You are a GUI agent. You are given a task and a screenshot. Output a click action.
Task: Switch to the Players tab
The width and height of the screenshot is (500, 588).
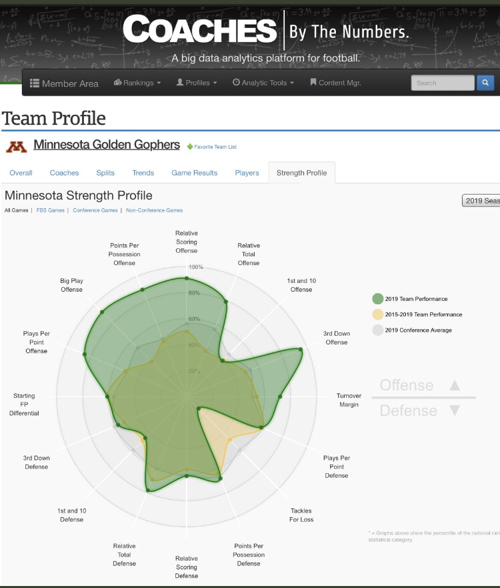point(247,173)
